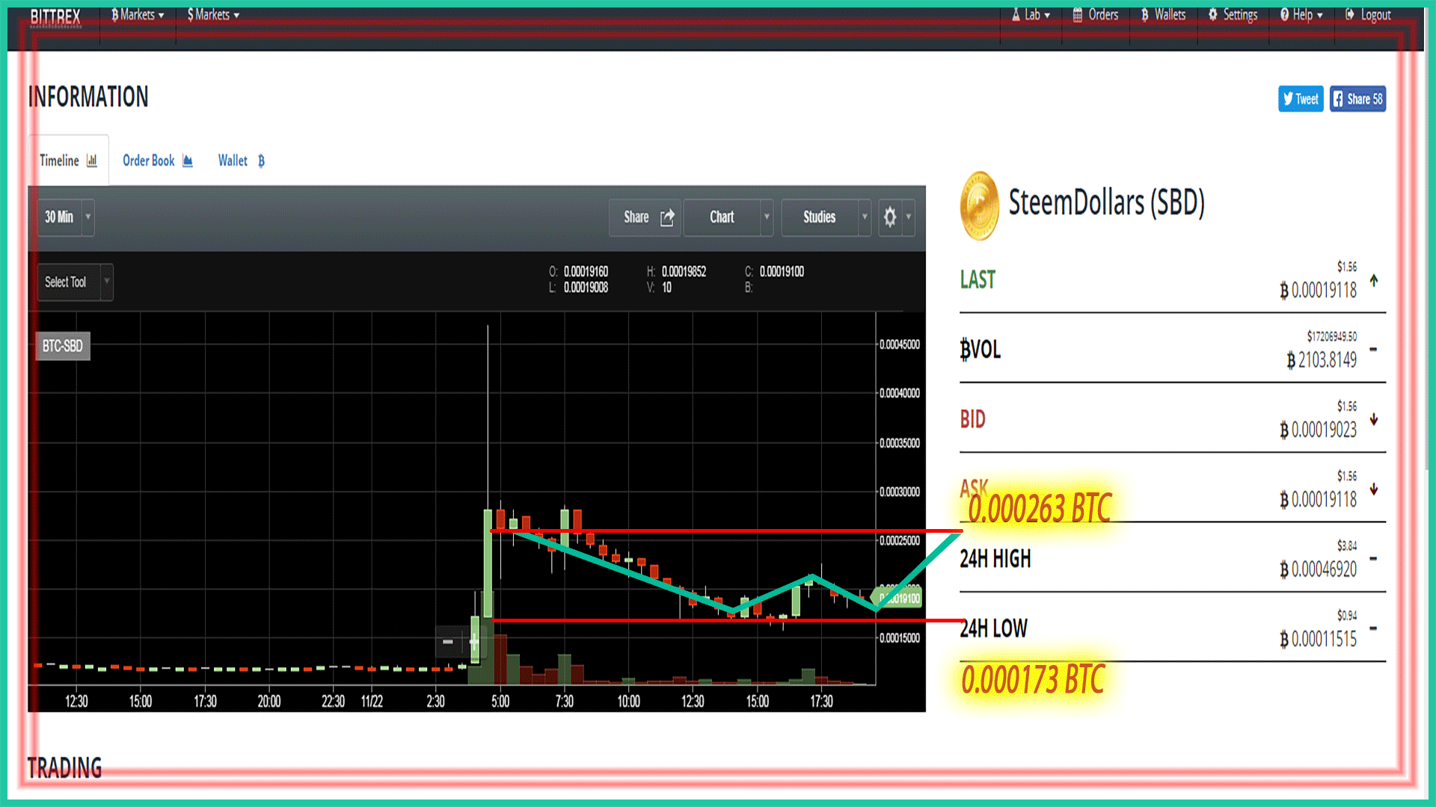The image size is (1436, 807).
Task: Open the 30 Min interval dropdown
Action: (66, 217)
